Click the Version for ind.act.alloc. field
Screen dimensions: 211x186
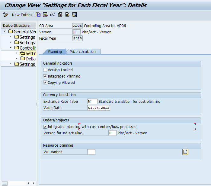(112, 133)
